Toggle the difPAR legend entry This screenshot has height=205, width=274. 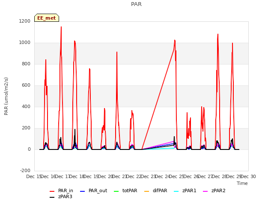click(156, 191)
